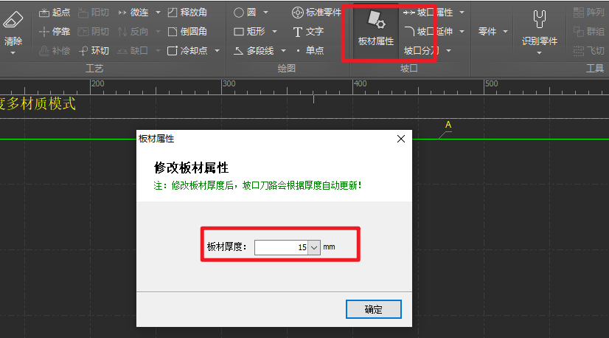Select the 停靠 dock tool
This screenshot has height=338, width=609.
55,32
